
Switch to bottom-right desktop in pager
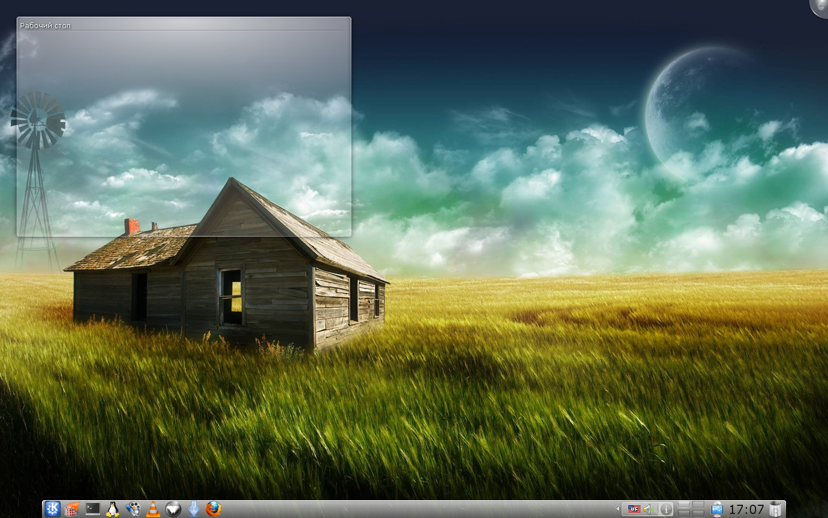point(698,513)
